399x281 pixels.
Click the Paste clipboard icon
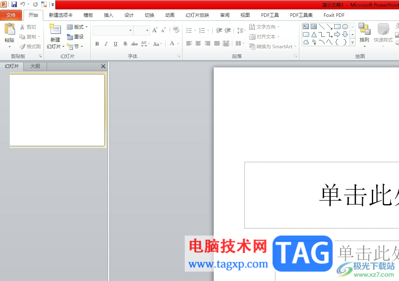click(9, 29)
